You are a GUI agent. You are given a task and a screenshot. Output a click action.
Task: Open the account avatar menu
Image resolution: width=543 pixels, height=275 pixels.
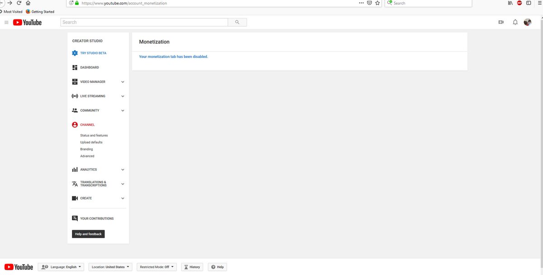528,22
